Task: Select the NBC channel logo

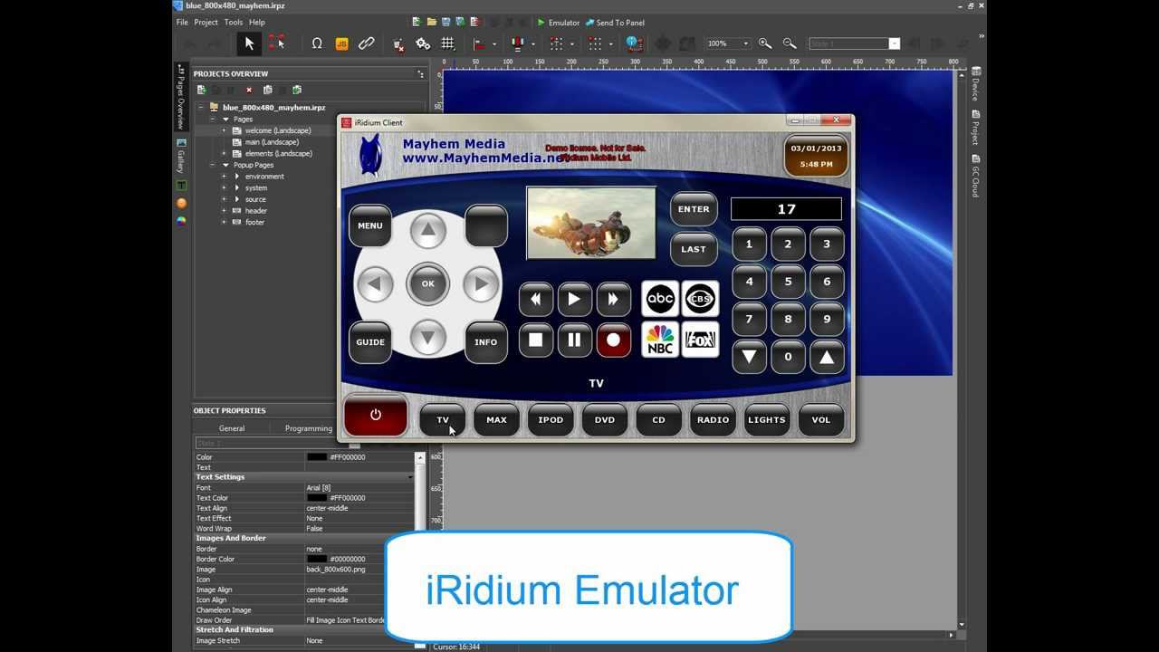Action: 660,340
